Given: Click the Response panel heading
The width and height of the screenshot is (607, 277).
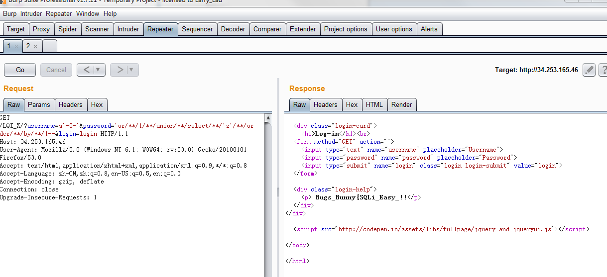Looking at the screenshot, I should (307, 89).
